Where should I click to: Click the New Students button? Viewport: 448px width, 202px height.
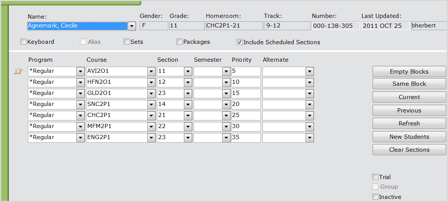point(409,137)
